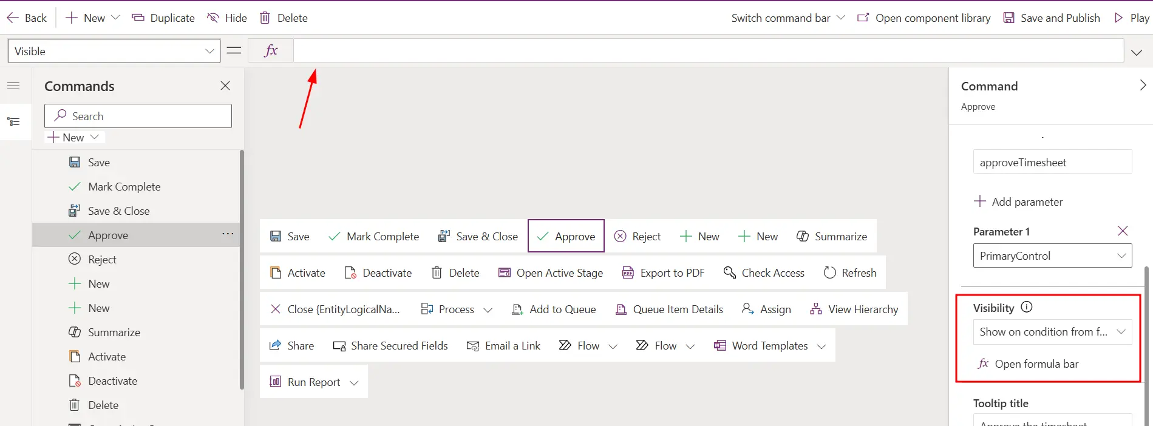This screenshot has height=426, width=1153.
Task: Click the Hide command icon
Action: coord(213,18)
